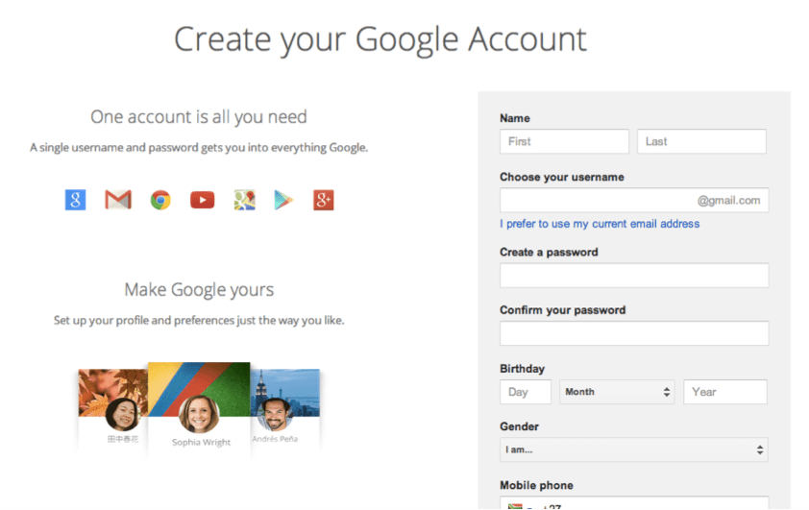The width and height of the screenshot is (809, 510).
Task: Click the 'Create a password' label
Action: point(549,253)
